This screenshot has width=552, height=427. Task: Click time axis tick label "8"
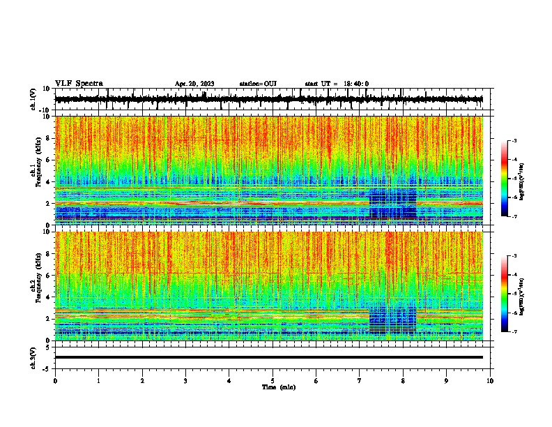click(403, 381)
